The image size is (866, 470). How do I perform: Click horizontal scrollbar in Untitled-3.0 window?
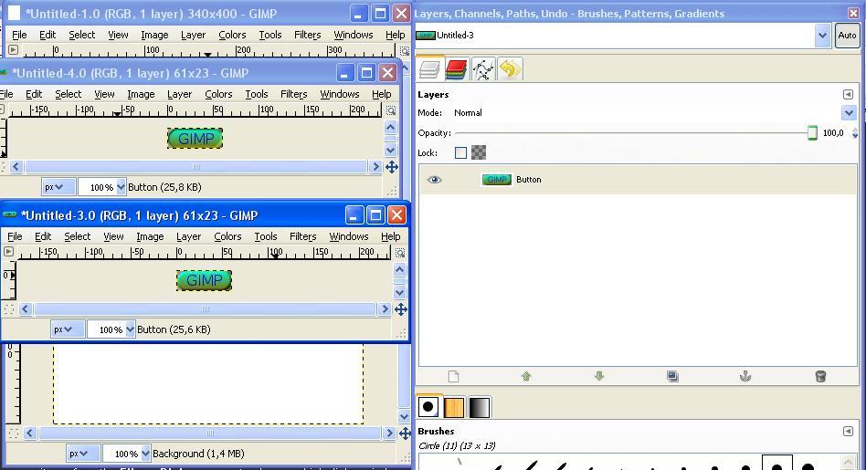pyautogui.click(x=205, y=309)
